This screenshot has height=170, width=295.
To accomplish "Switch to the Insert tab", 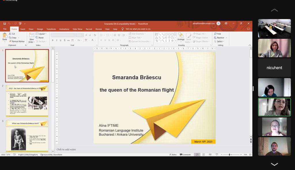I will click(23, 29).
